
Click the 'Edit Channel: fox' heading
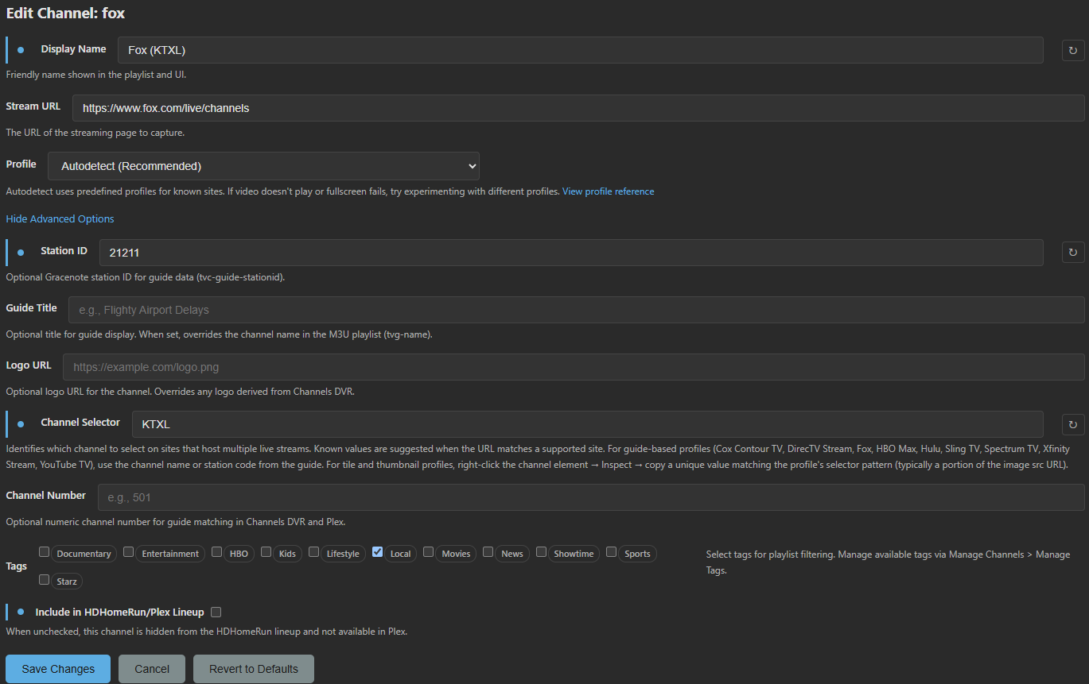(x=65, y=14)
